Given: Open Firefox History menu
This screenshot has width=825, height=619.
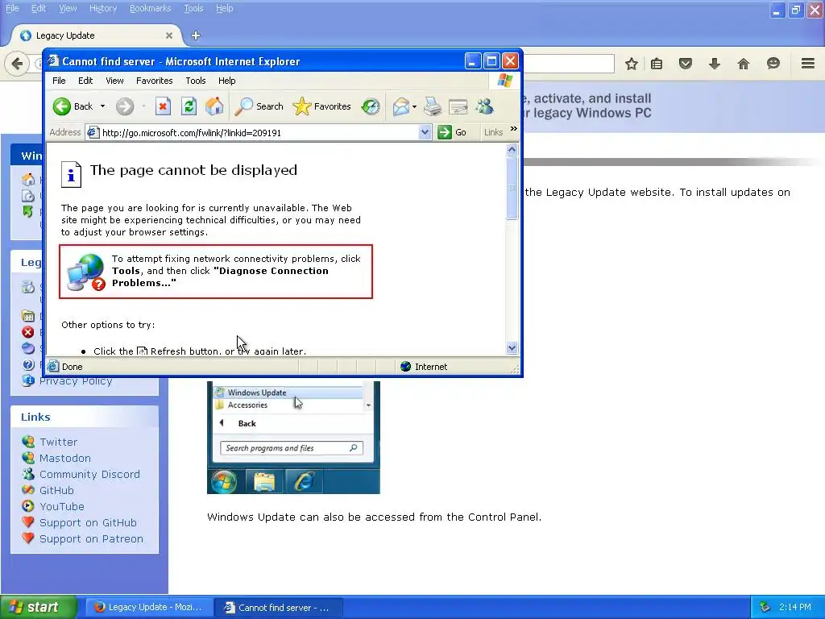Looking at the screenshot, I should [102, 8].
